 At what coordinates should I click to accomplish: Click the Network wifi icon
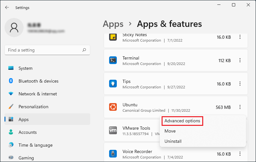(x=11, y=93)
